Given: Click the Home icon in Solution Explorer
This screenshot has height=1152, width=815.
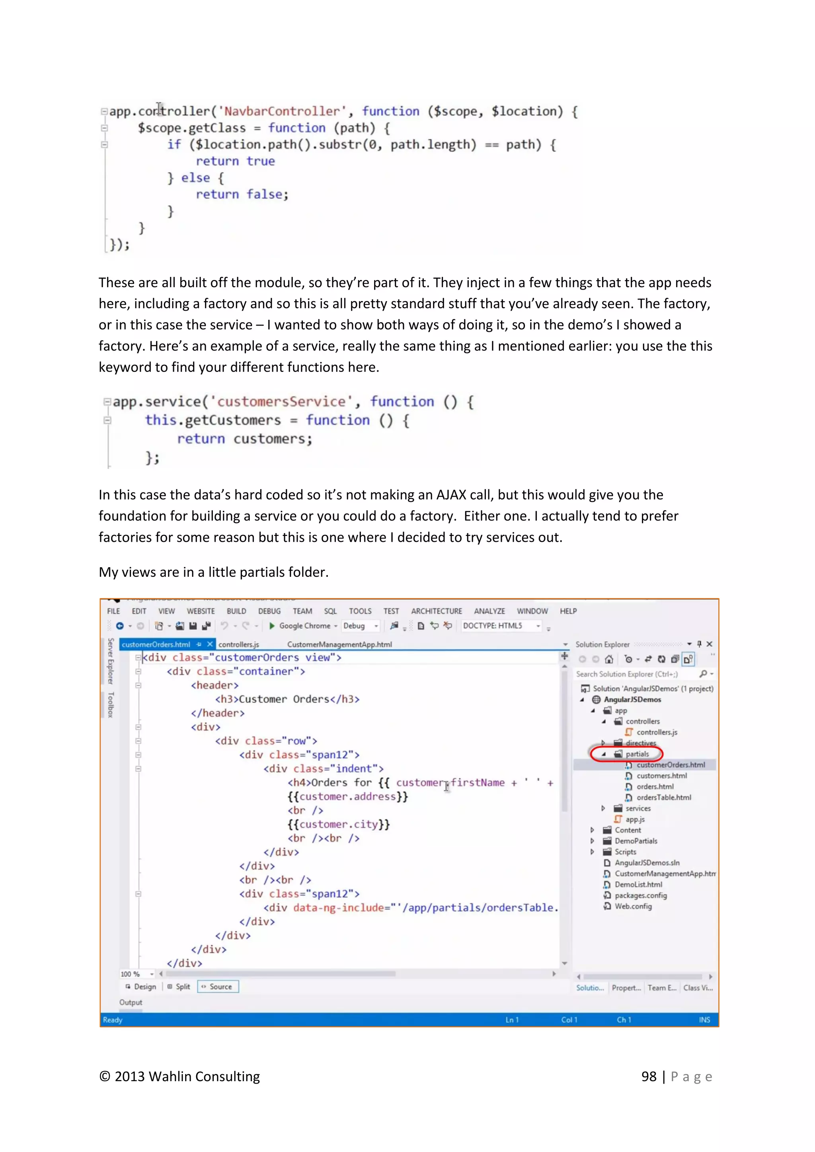Looking at the screenshot, I should pos(609,659).
